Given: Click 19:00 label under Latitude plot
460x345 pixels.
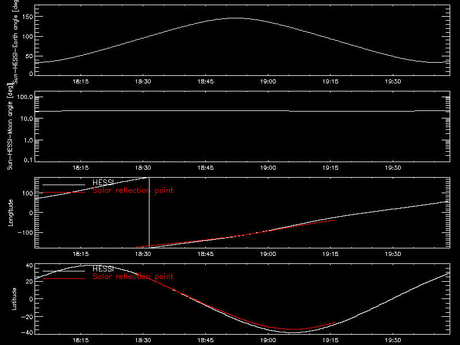Looking at the screenshot, I should pyautogui.click(x=268, y=340).
